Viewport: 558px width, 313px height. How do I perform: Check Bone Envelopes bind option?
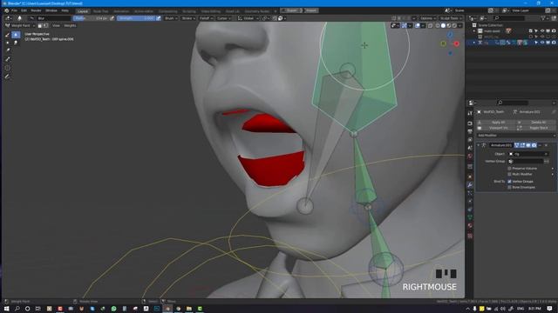pyautogui.click(x=509, y=187)
